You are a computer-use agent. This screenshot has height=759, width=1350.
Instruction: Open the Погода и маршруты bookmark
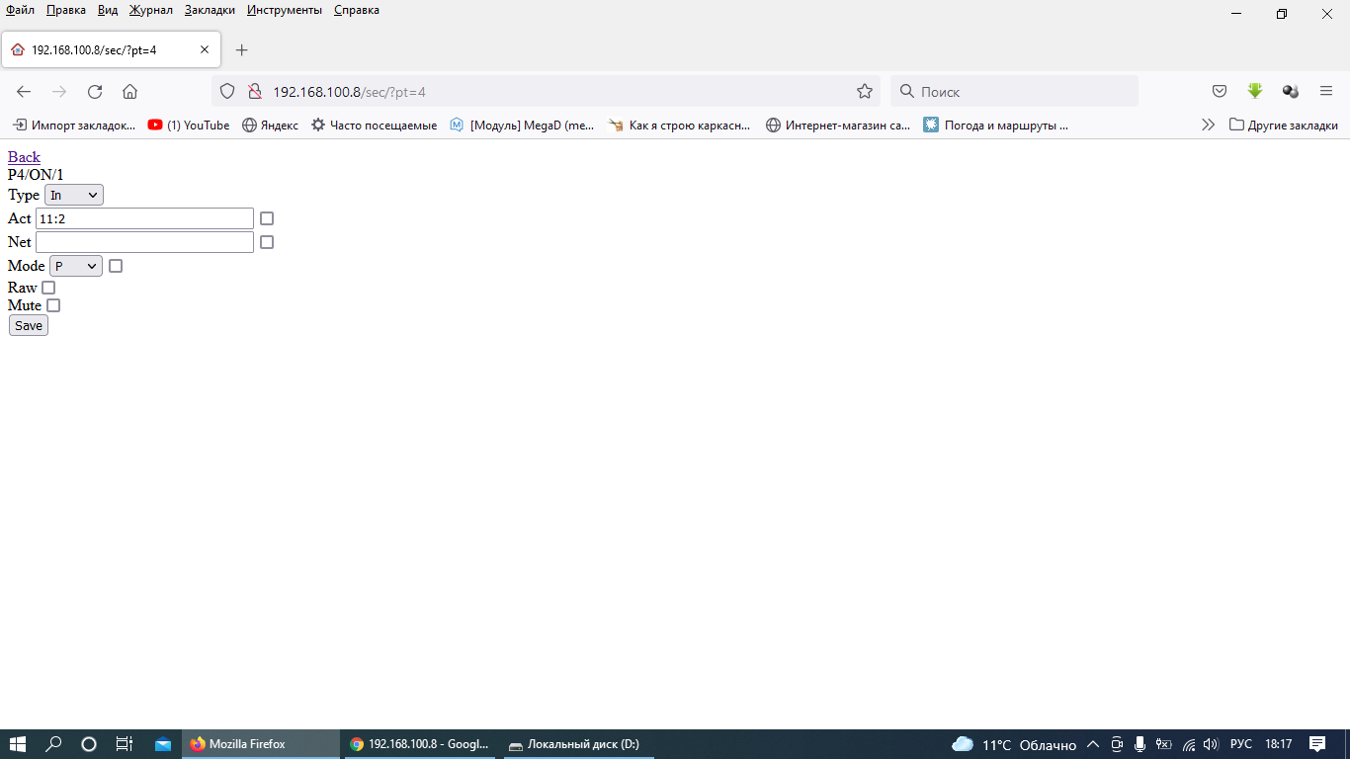(996, 126)
